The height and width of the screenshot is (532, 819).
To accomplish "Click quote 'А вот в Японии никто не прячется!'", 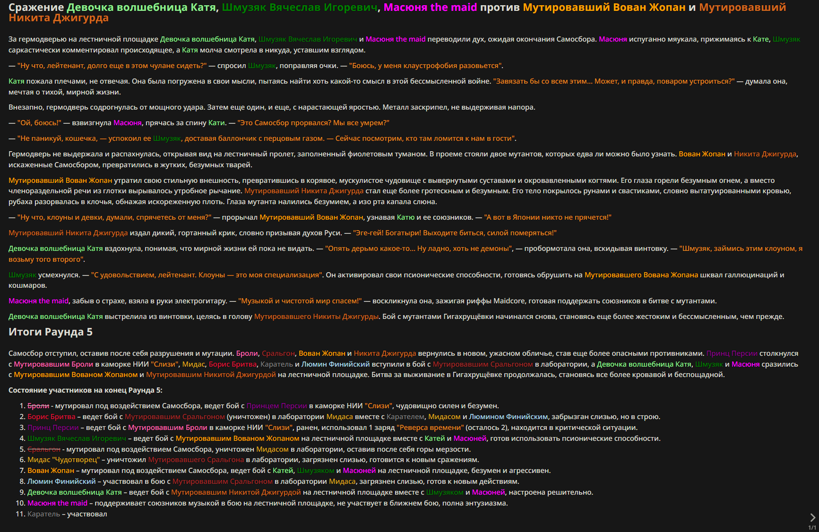I will click(548, 217).
